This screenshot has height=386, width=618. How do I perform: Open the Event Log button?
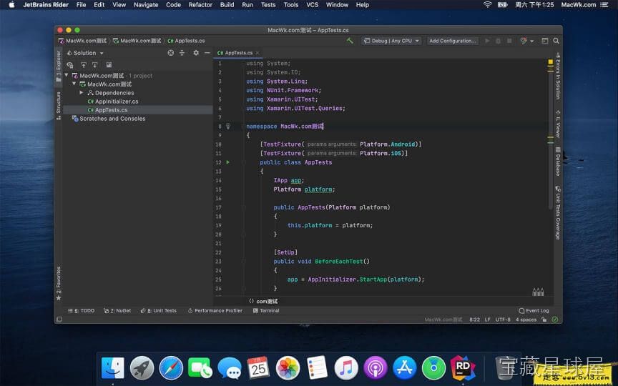(x=534, y=311)
